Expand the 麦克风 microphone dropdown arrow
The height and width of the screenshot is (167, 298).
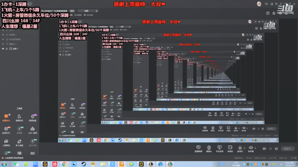tap(244, 148)
